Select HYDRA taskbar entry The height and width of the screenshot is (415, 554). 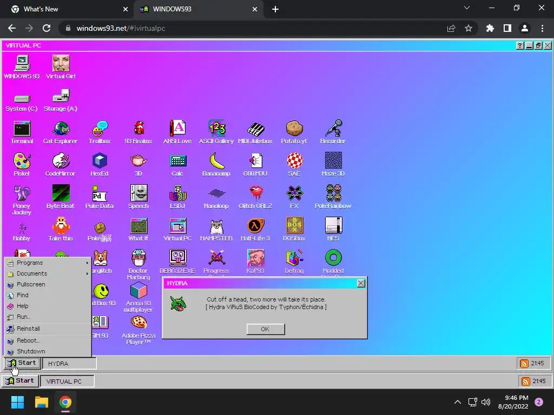[x=69, y=364]
